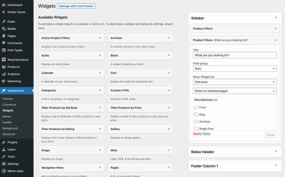
Task: Go to Customize under Appearance
Action: coord(9,104)
